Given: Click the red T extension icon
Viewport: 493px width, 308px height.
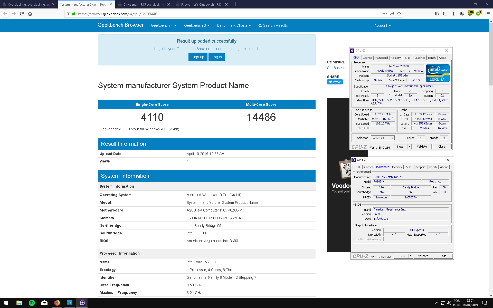Looking at the screenshot, I should 453,14.
